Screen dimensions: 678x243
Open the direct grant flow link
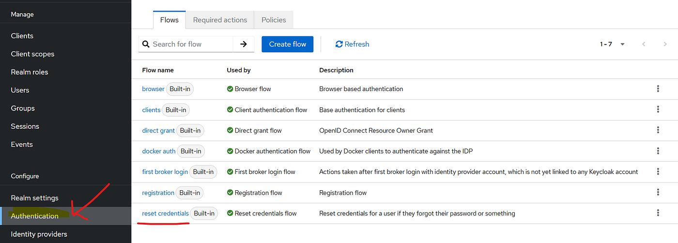click(x=158, y=130)
